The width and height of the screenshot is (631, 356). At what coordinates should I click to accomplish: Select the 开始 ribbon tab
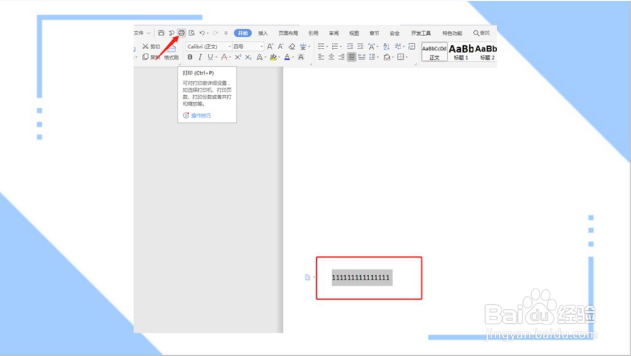tap(243, 33)
